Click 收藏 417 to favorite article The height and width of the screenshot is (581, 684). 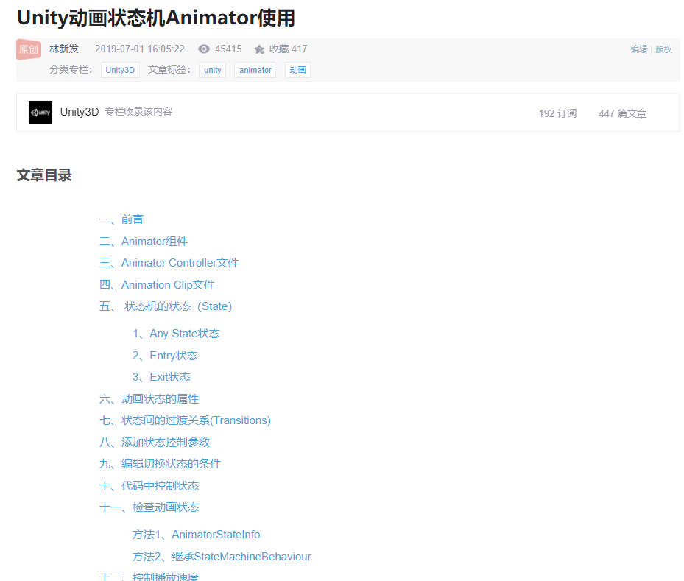pos(288,49)
